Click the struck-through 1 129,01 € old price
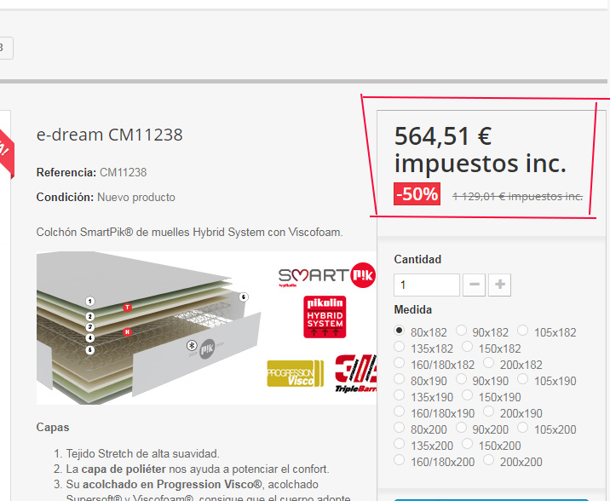Viewport: 610px width, 501px height. [517, 197]
